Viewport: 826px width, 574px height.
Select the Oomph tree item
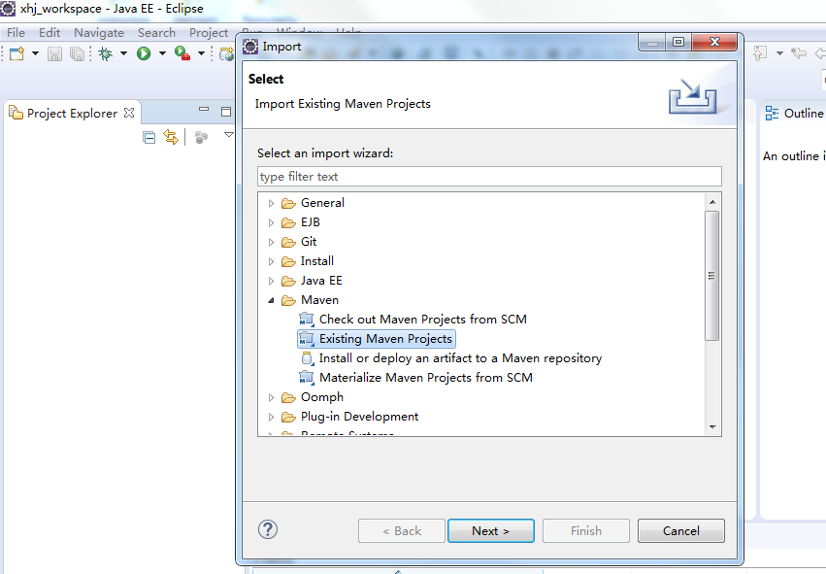(x=322, y=397)
